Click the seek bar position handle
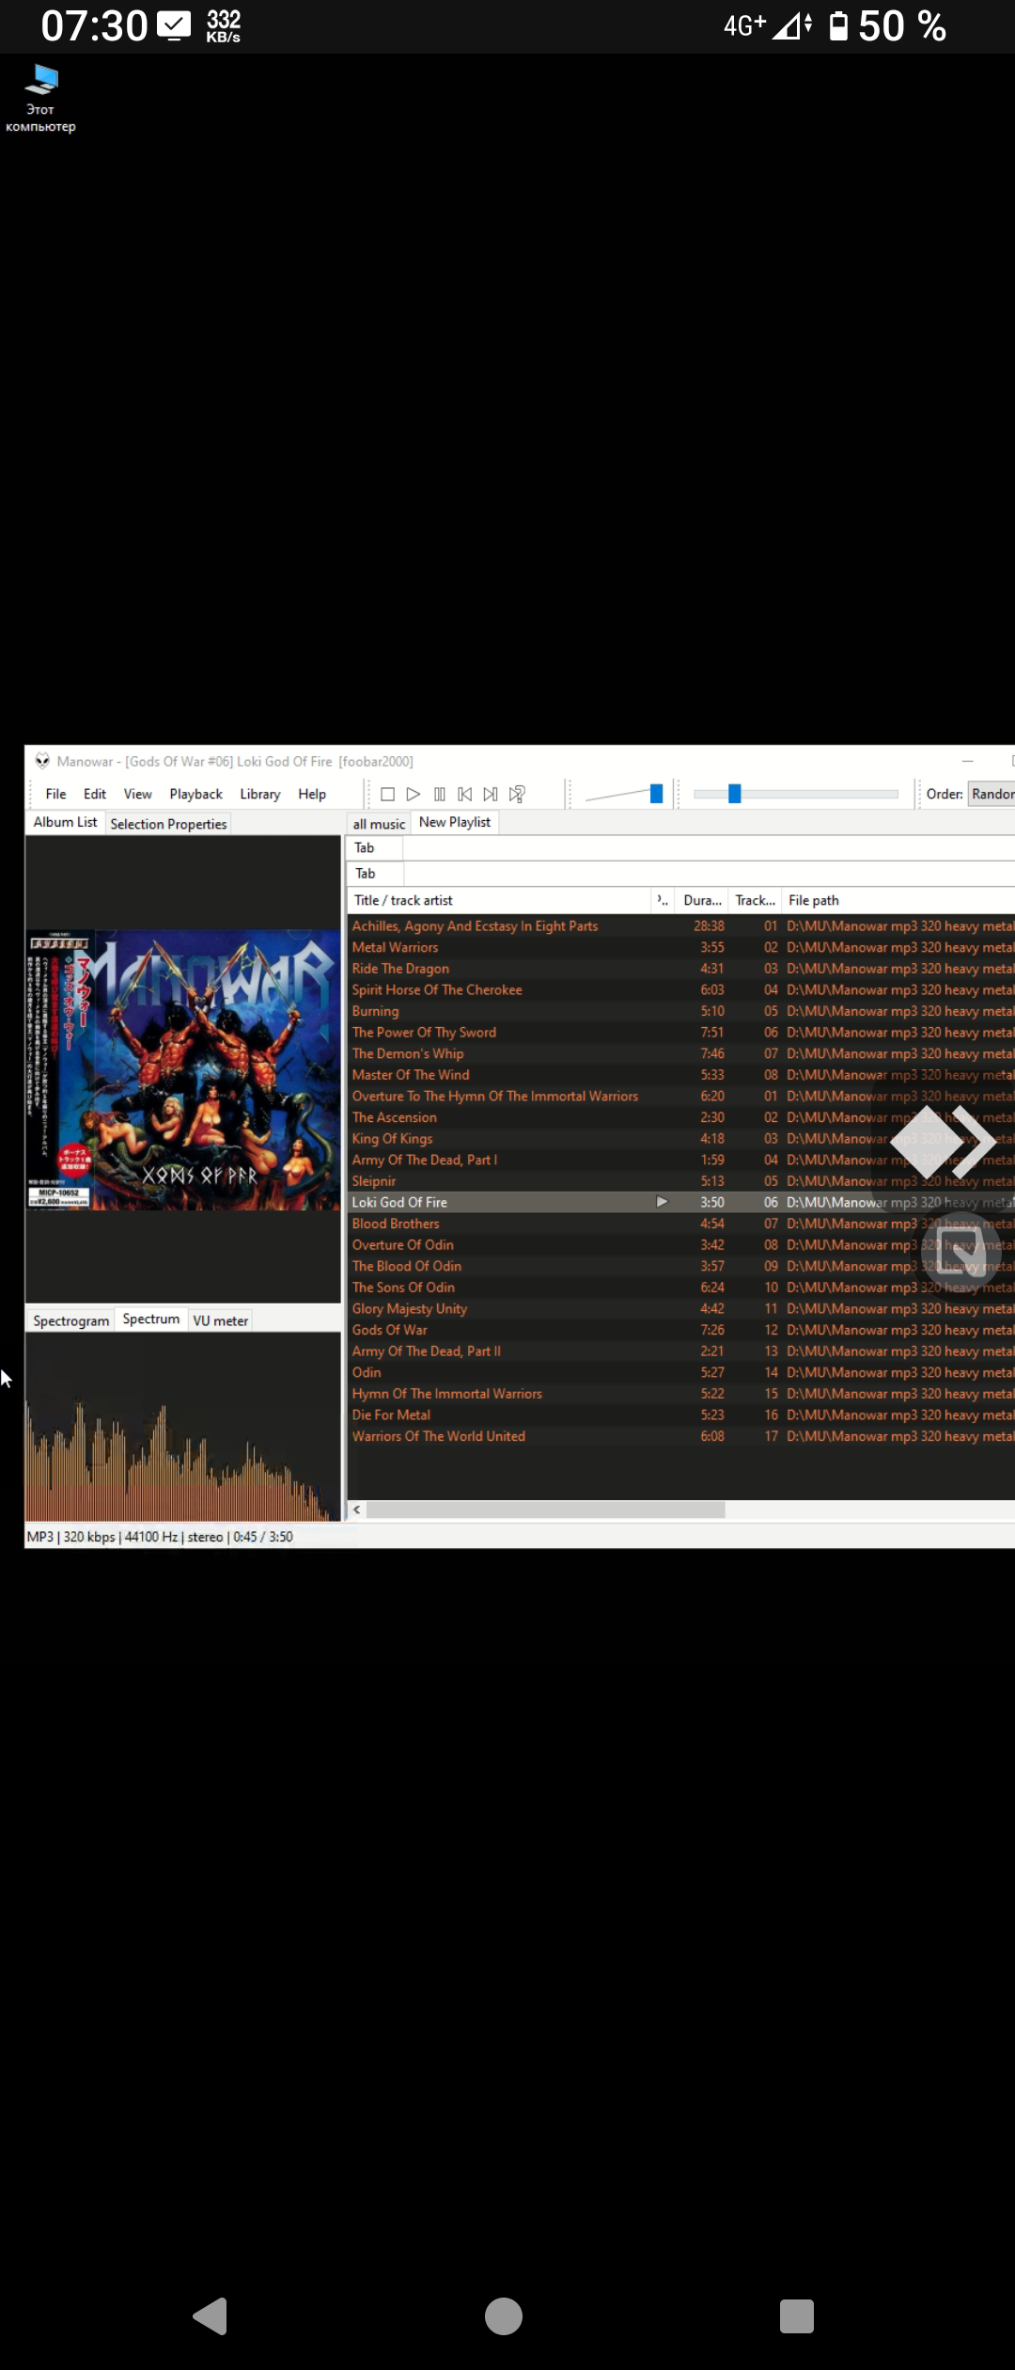 735,794
